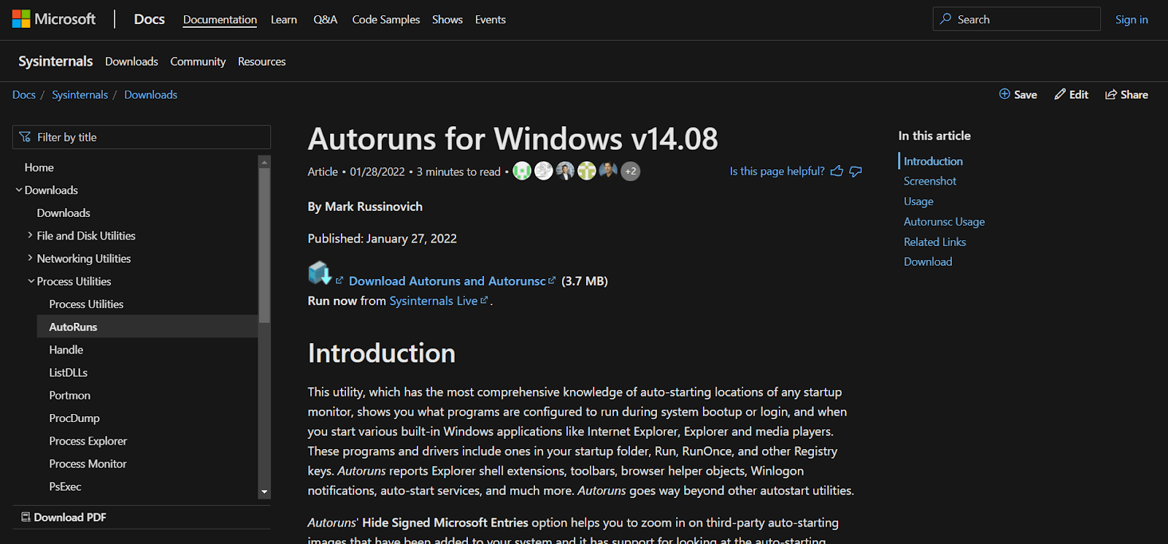The height and width of the screenshot is (544, 1168).
Task: Click the Microsoft logo
Action: click(53, 19)
